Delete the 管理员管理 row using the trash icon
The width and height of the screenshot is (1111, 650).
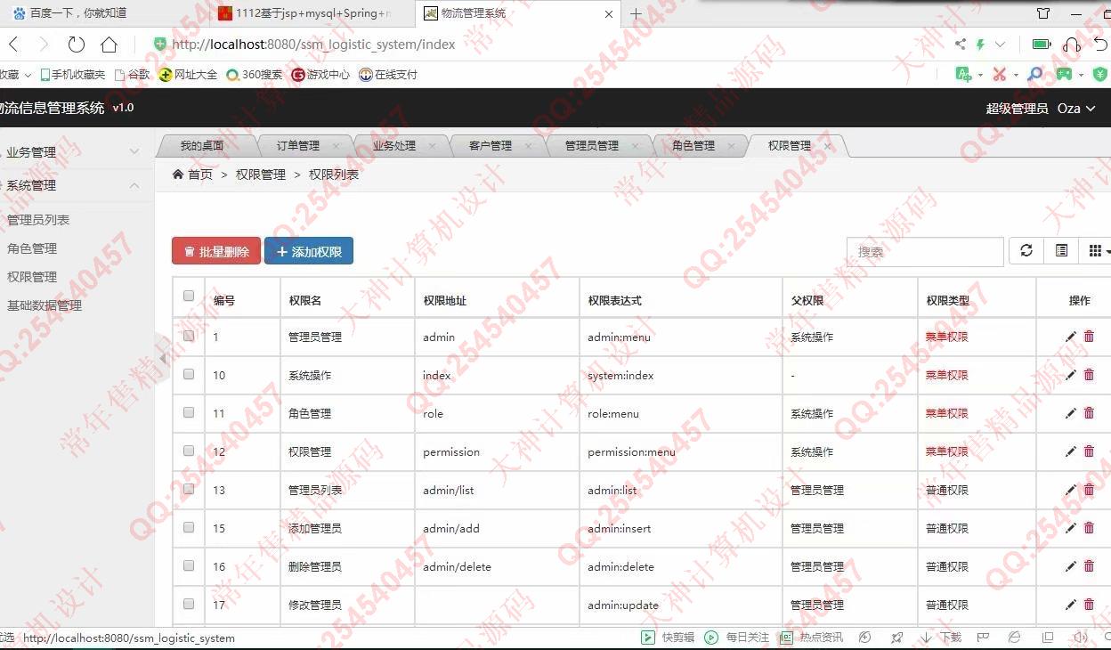pyautogui.click(x=1089, y=337)
